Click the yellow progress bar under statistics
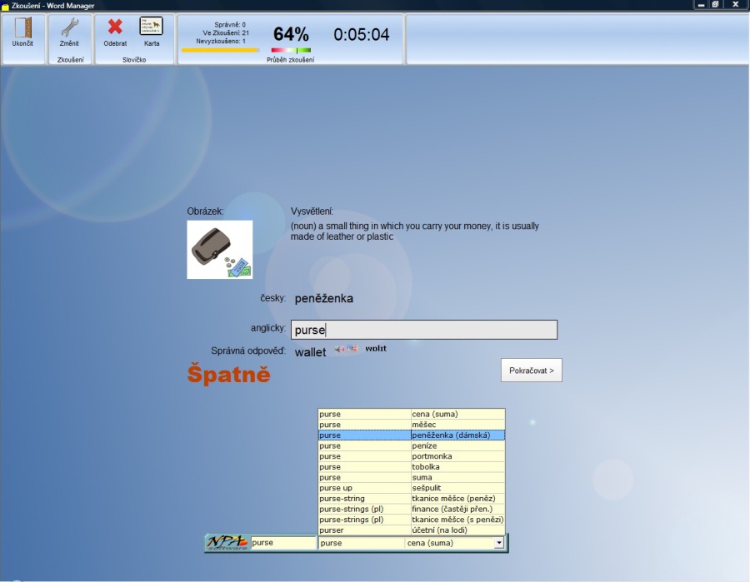This screenshot has height=582, width=750. 220,50
